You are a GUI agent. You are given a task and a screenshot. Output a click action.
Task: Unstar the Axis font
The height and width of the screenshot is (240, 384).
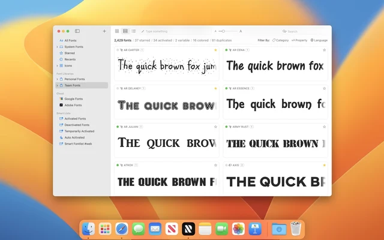click(324, 166)
